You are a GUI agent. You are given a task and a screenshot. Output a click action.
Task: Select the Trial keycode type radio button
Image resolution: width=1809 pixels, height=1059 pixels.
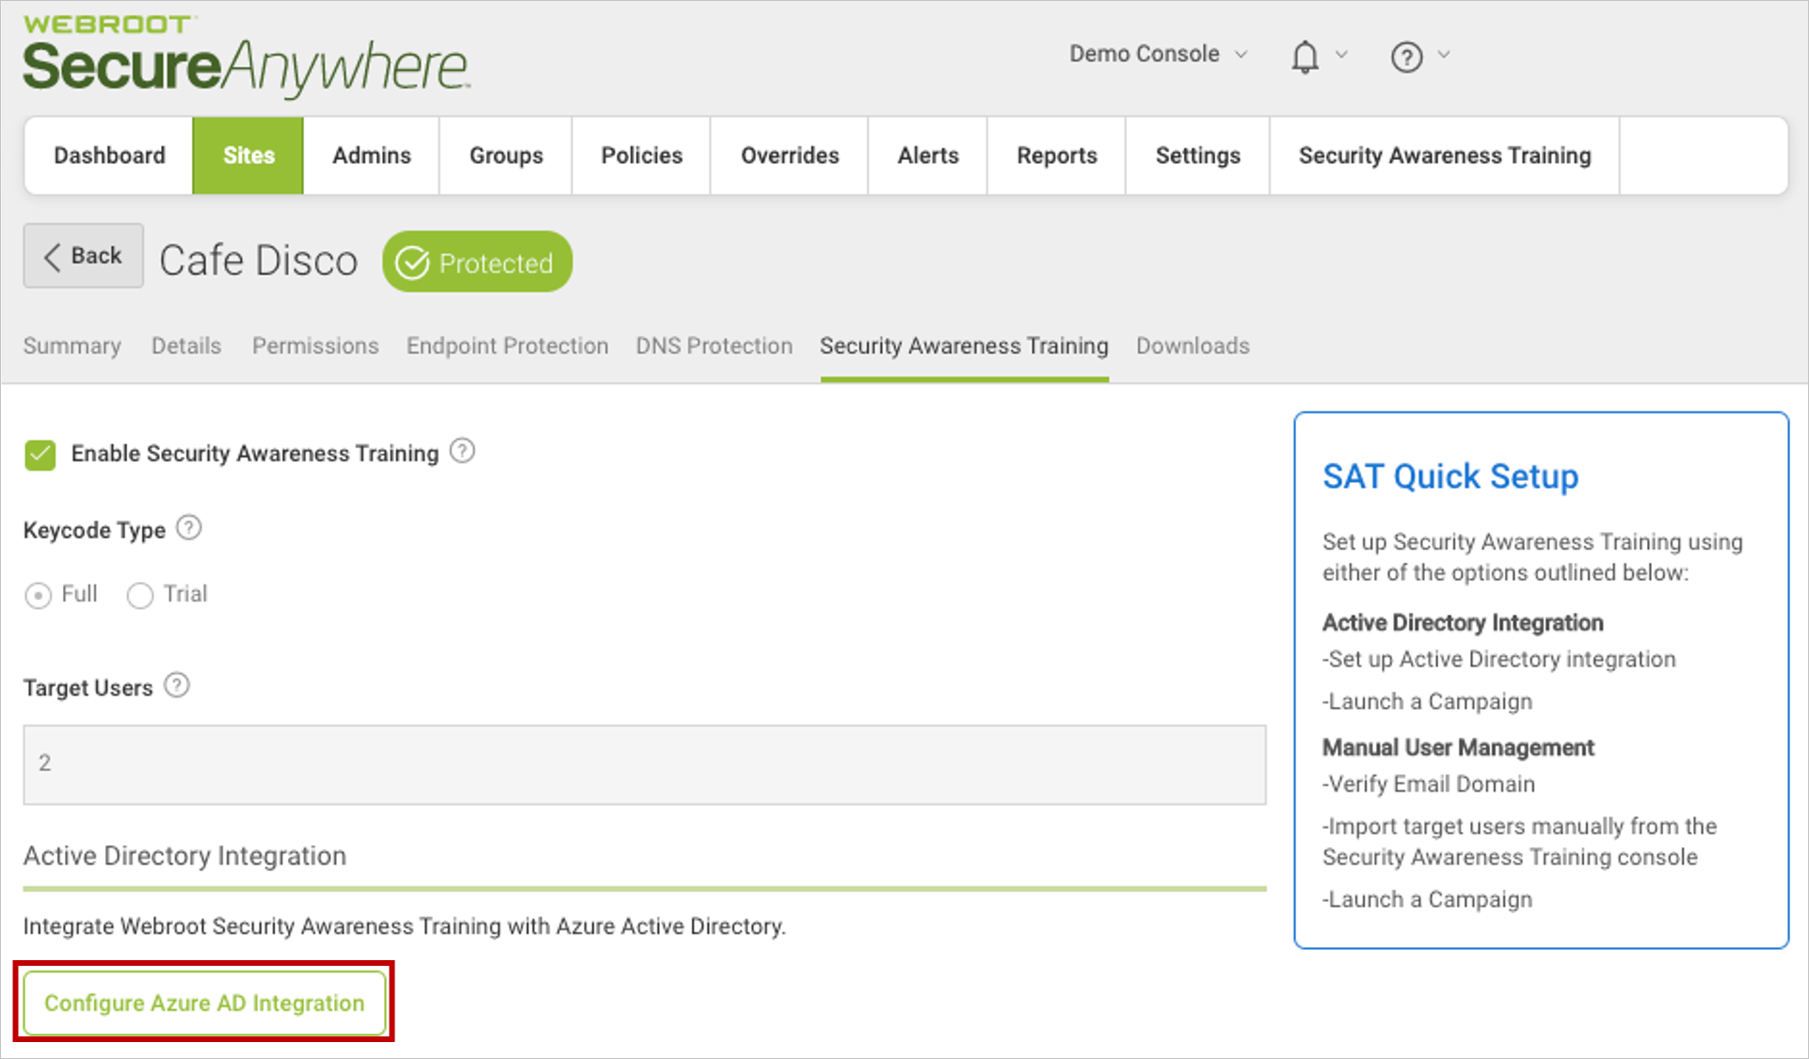[x=142, y=591]
